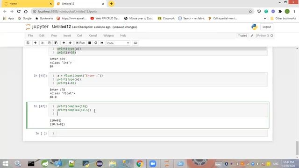Image resolution: width=299 pixels, height=168 pixels.
Task: Expand hidden bookmarks chevron
Action: pyautogui.click(x=265, y=18)
